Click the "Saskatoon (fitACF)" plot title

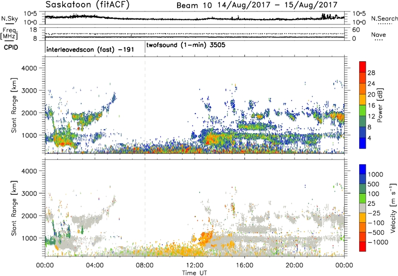88,4
